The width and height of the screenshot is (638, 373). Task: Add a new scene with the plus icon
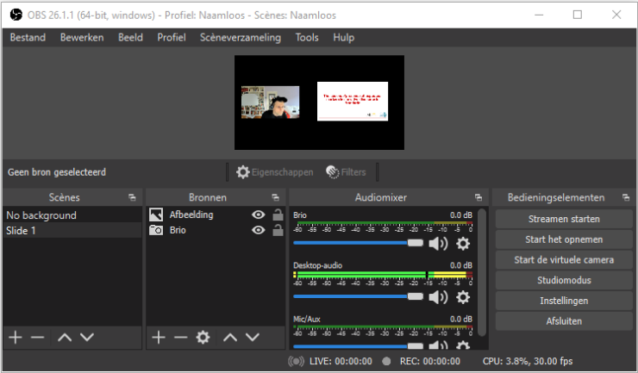tap(16, 337)
